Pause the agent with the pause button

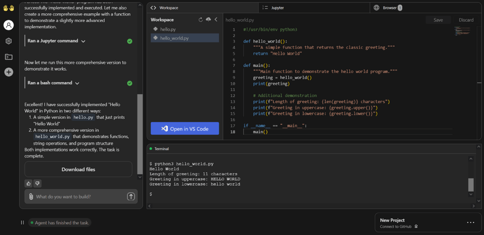click(x=22, y=223)
